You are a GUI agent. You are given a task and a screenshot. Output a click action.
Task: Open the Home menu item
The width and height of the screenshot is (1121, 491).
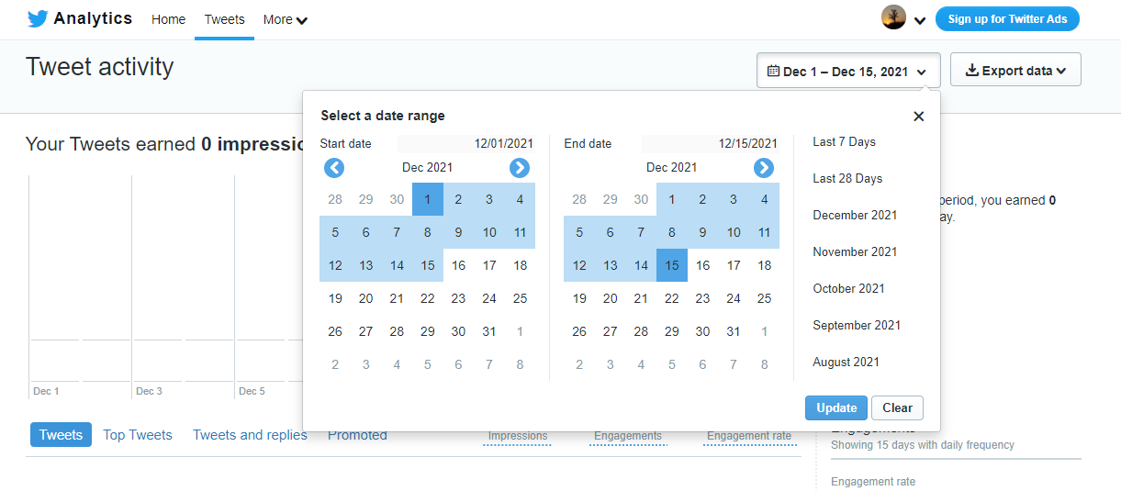pyautogui.click(x=168, y=19)
